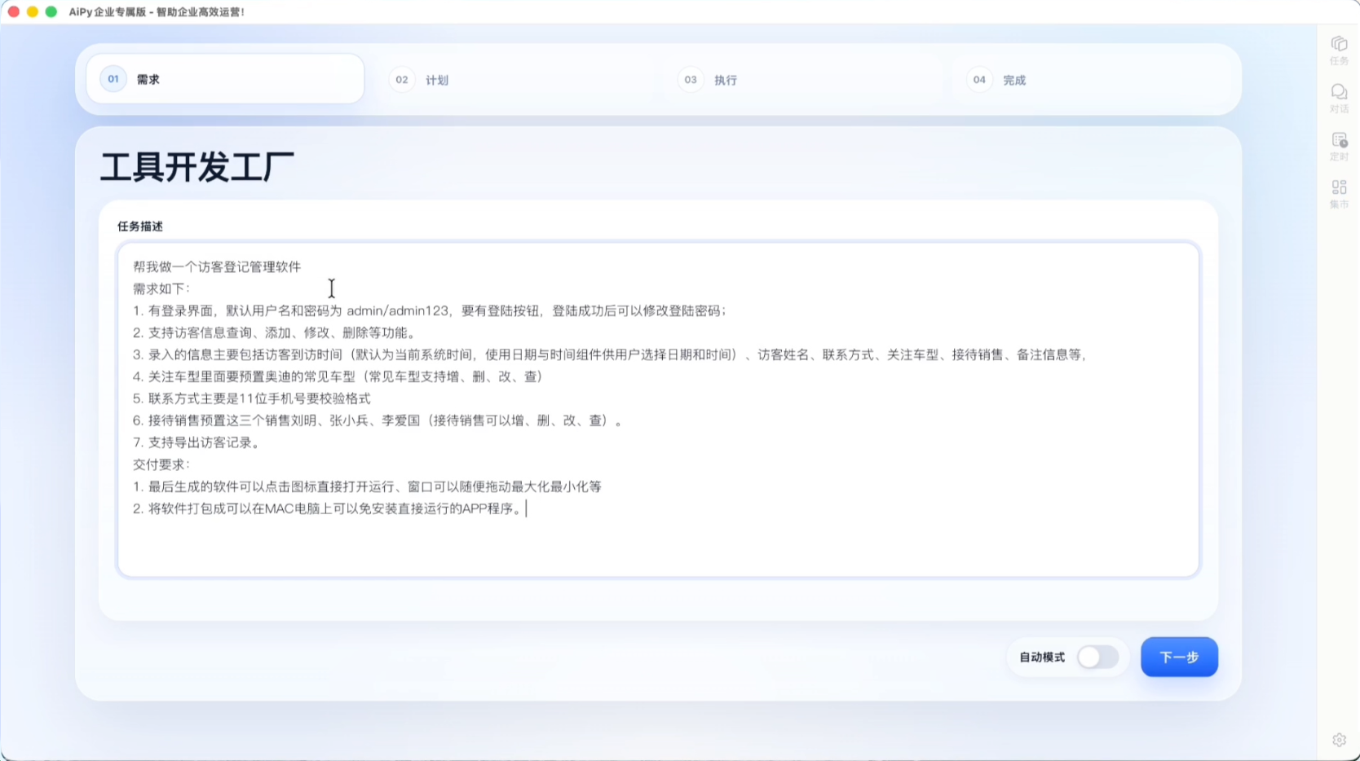Open the 任务 sidebar icon
Viewport: 1360px width, 761px height.
pyautogui.click(x=1339, y=50)
